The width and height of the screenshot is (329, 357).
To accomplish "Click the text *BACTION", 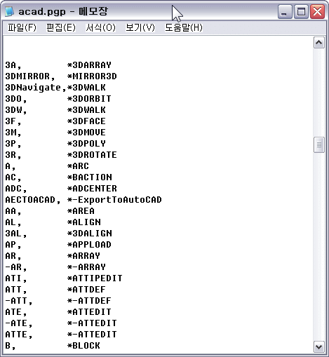I will (90, 177).
